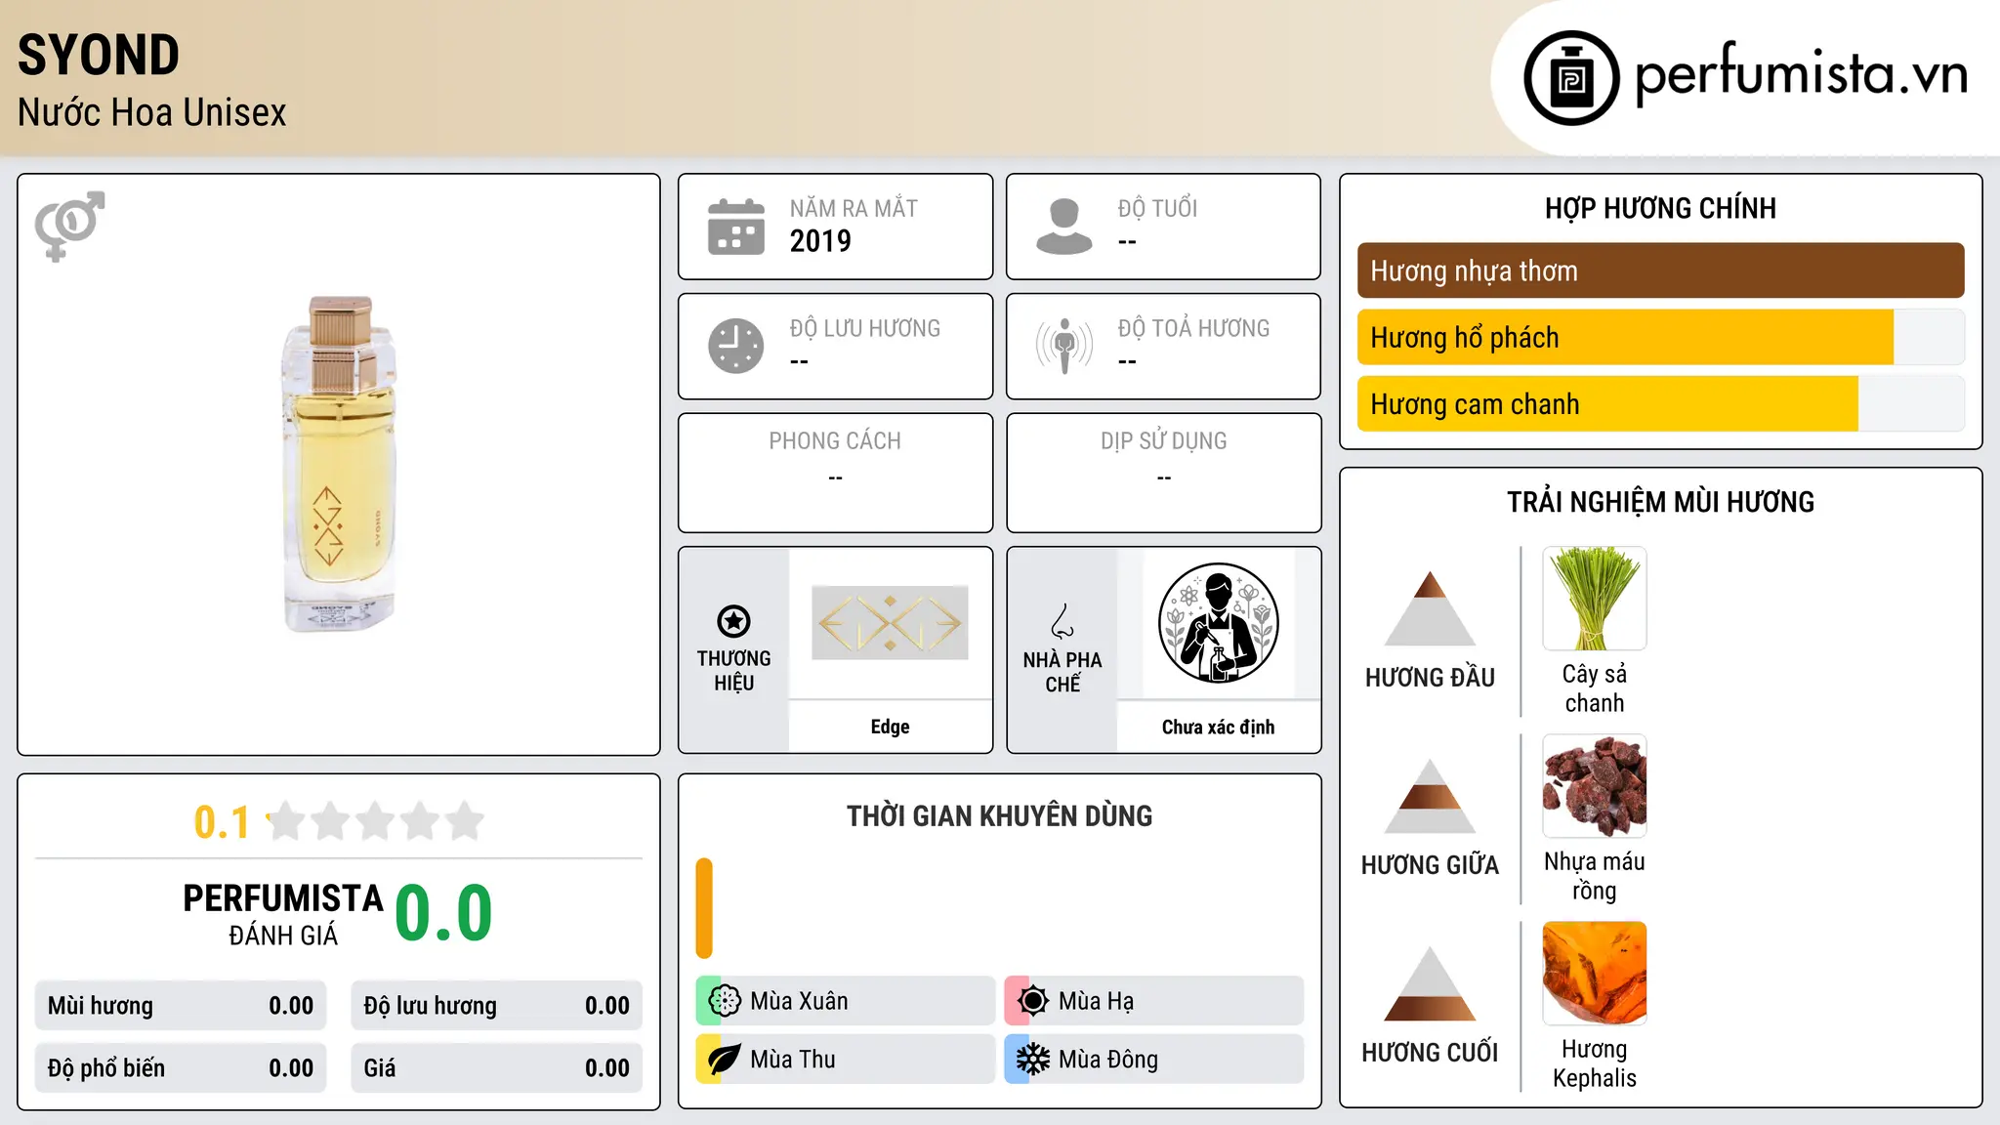Click the Phong cách panel
2000x1125 pixels.
click(835, 473)
